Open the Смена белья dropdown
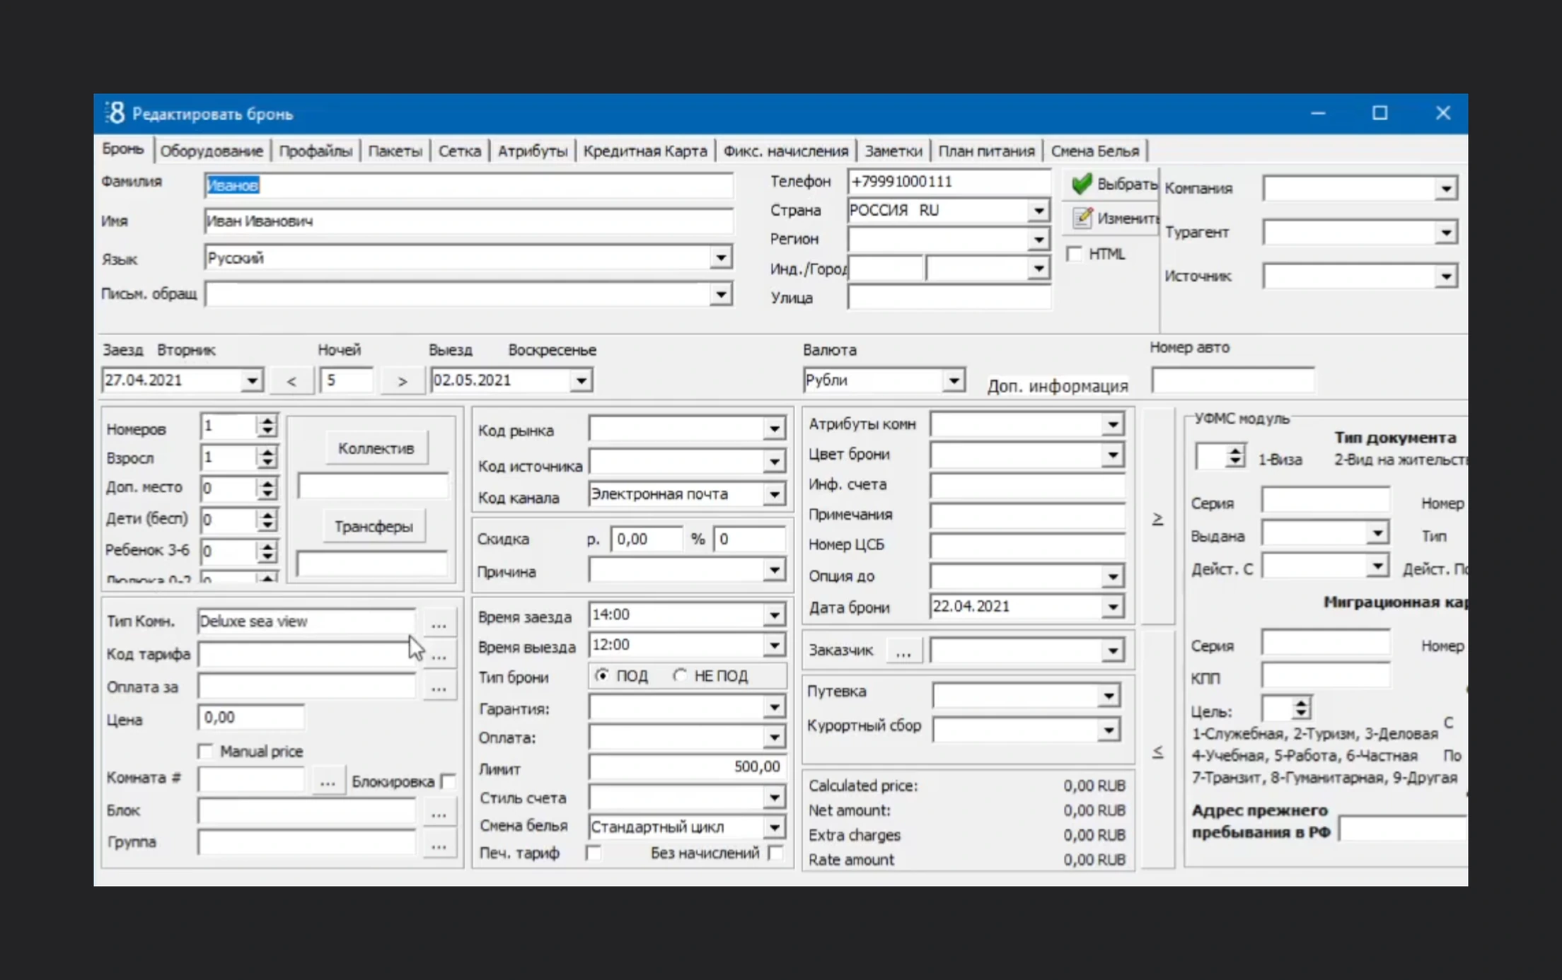Viewport: 1562px width, 980px height. [775, 827]
